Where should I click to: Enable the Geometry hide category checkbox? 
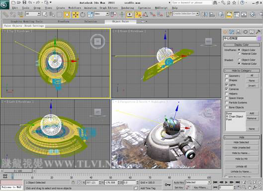pos(226,76)
